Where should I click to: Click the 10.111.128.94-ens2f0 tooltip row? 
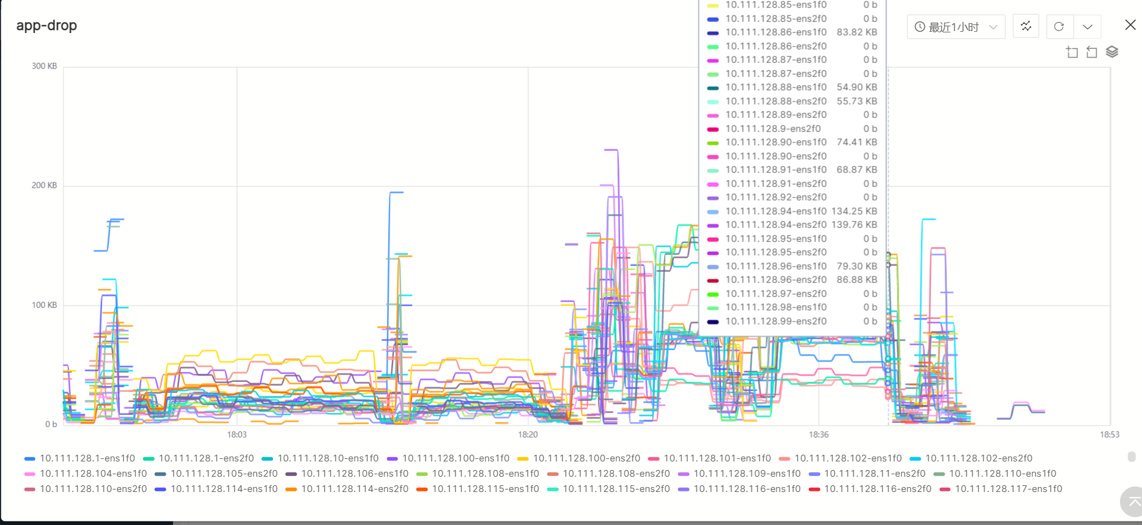point(792,225)
